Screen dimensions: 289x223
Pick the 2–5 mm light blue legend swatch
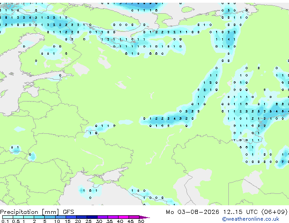(x=39, y=217)
